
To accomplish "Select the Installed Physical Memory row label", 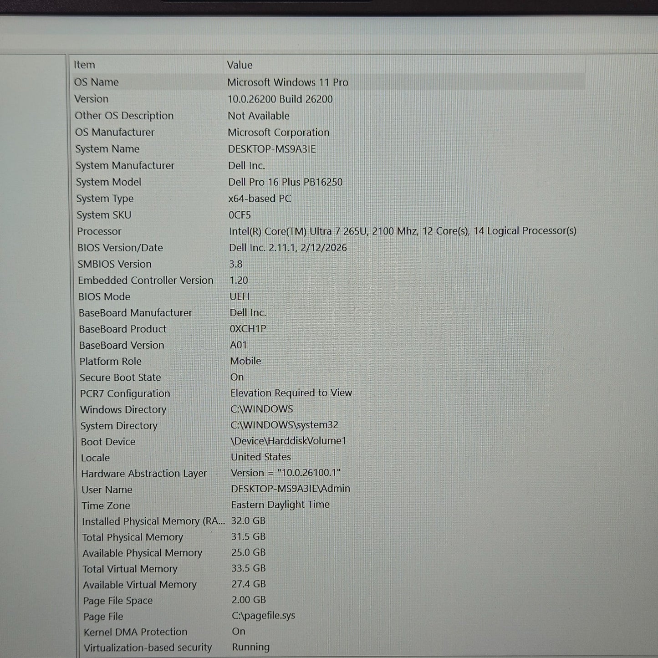I will 153,521.
